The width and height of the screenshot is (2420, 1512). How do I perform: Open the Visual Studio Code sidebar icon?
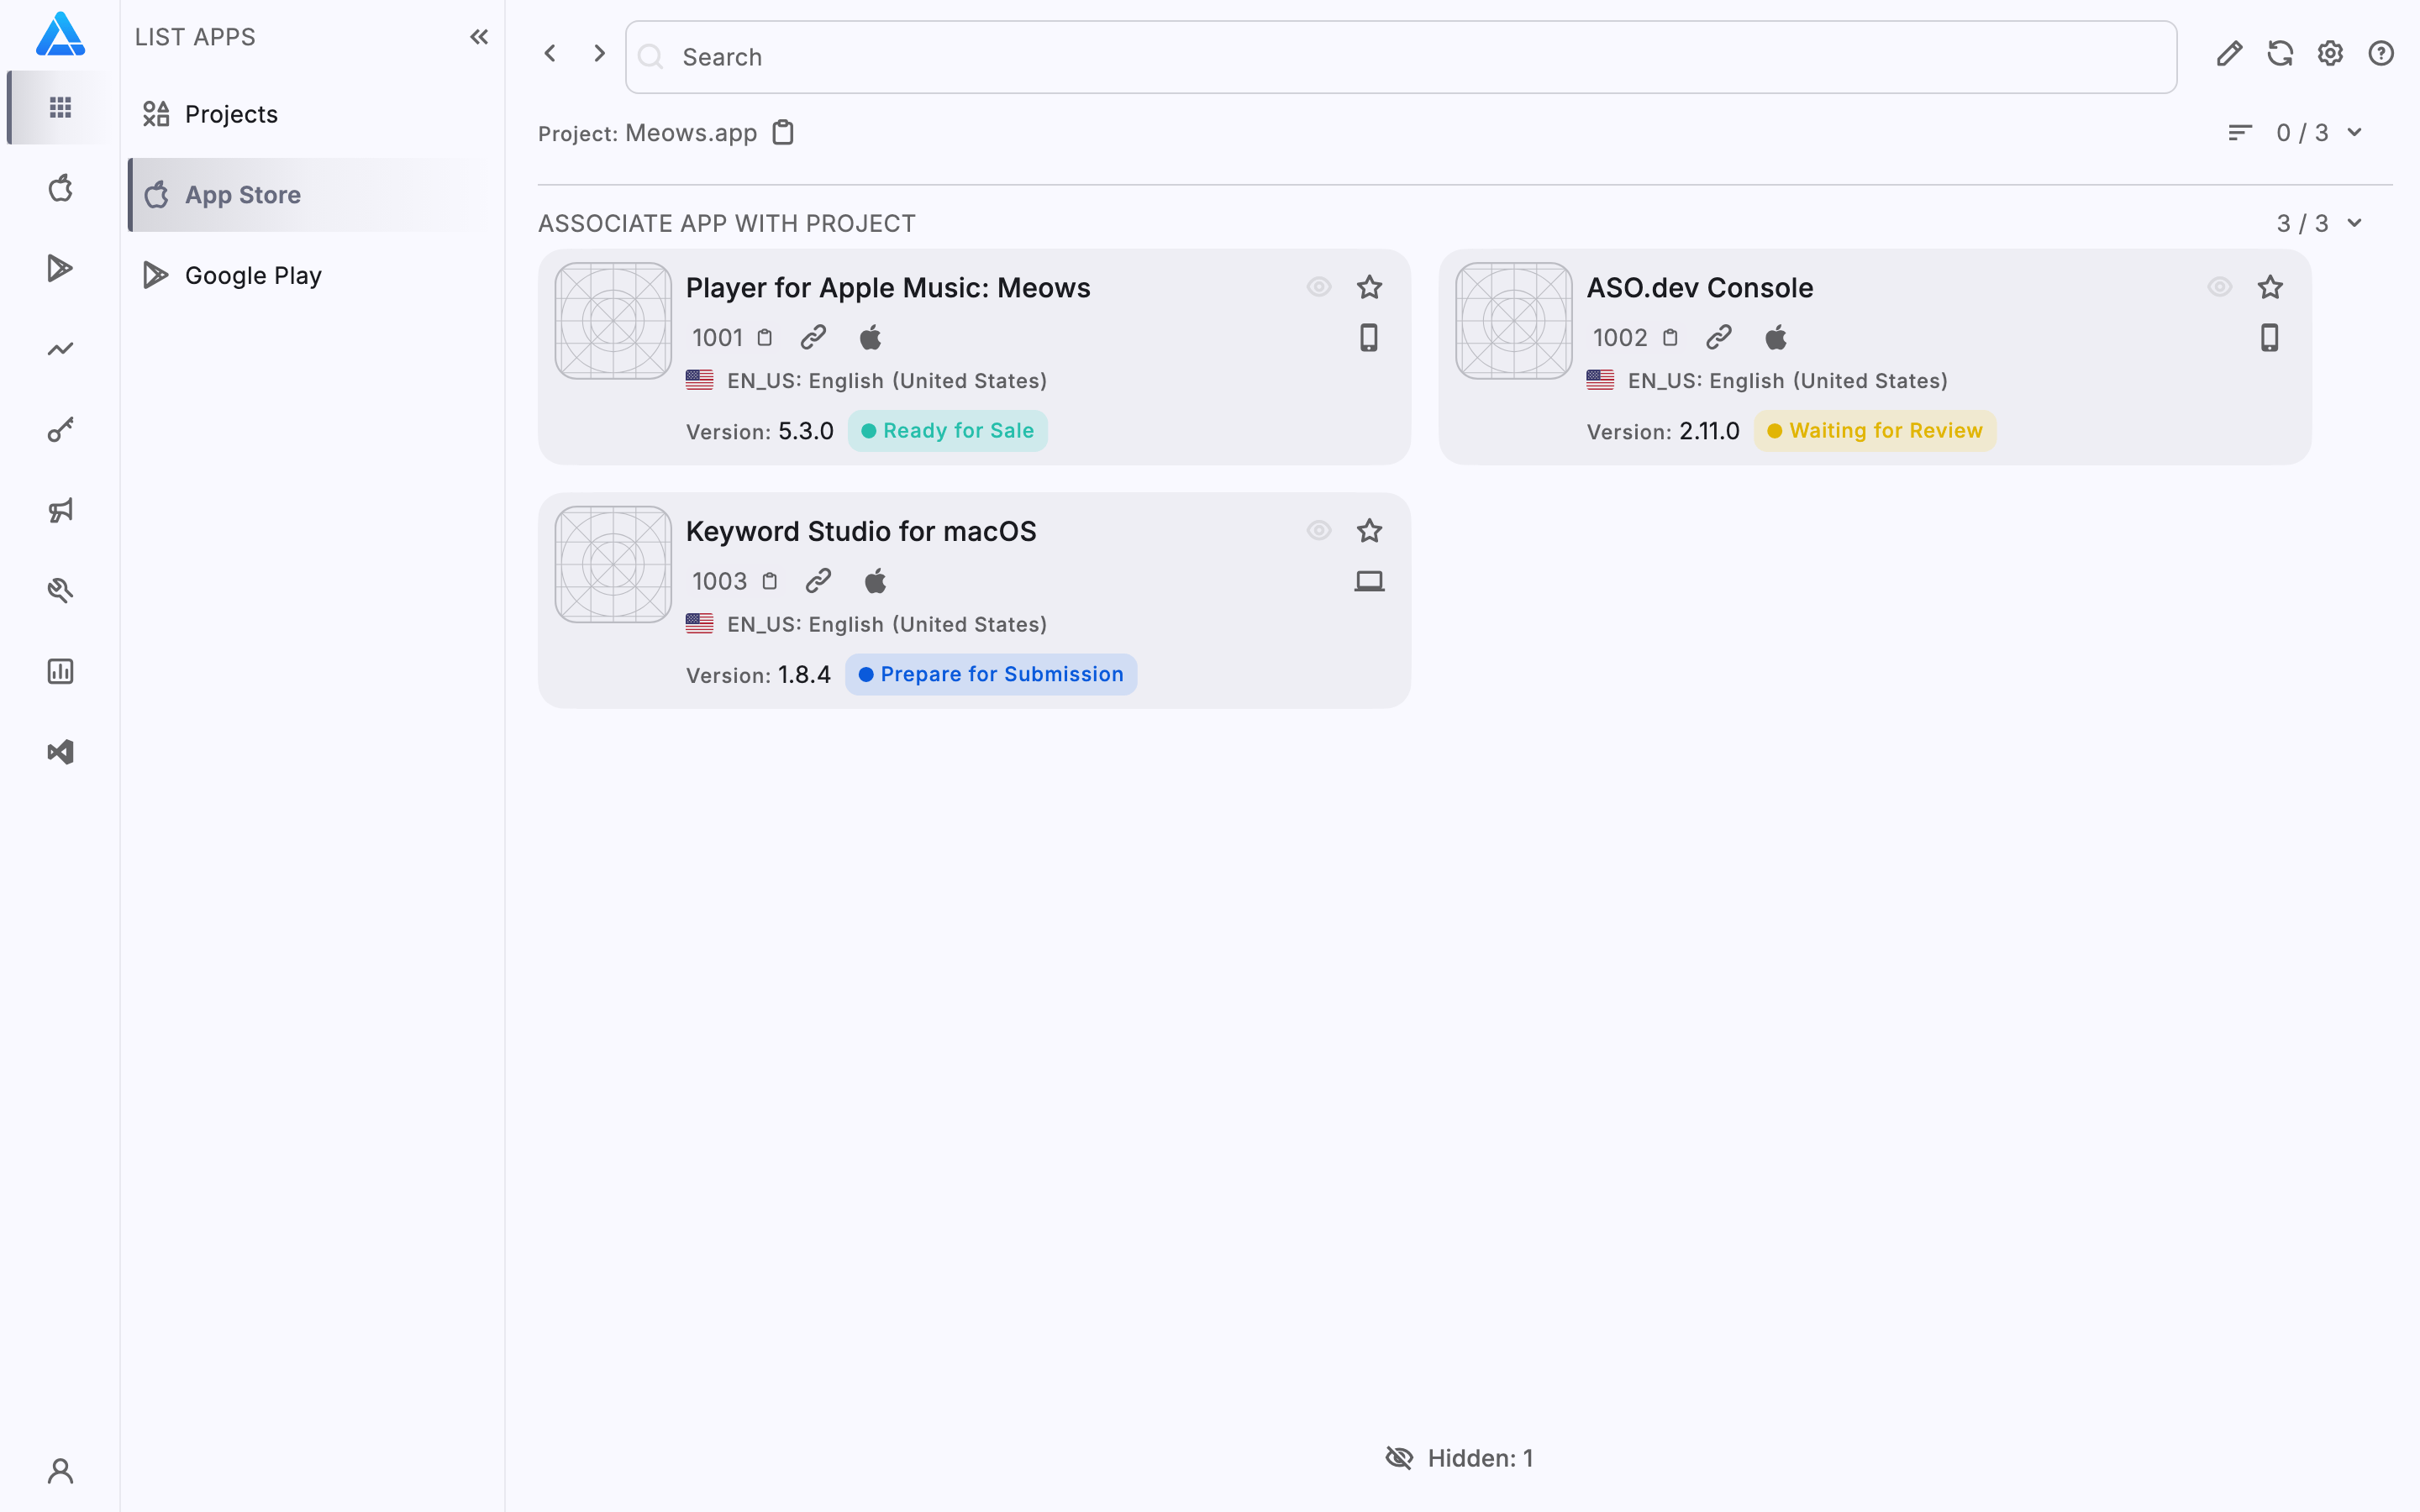[60, 752]
